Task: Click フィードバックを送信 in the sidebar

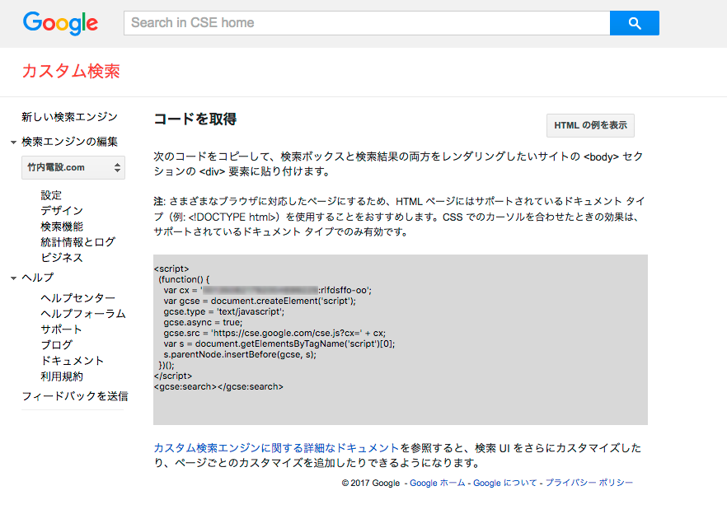Action: click(75, 396)
